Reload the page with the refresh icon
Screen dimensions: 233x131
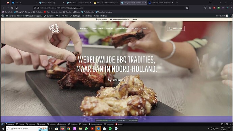[12, 8]
